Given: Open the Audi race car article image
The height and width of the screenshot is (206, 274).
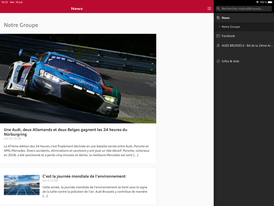Looking at the screenshot, I should pyautogui.click(x=78, y=79).
